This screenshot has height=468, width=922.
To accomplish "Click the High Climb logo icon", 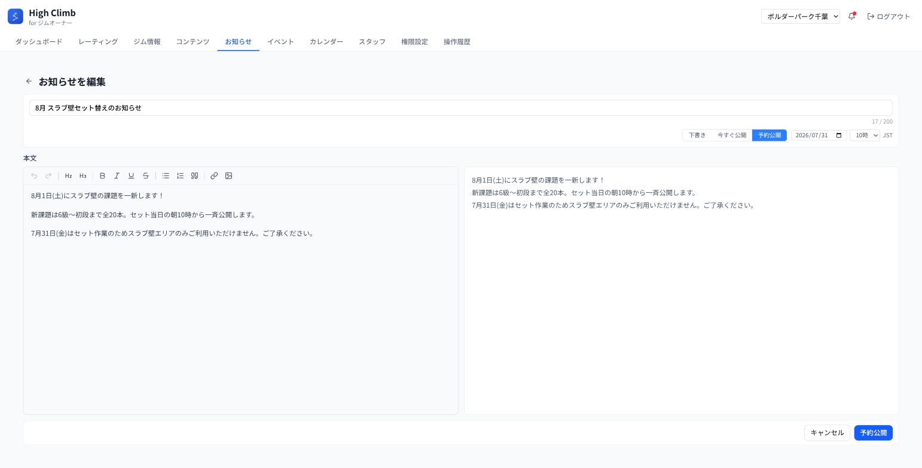I will (16, 16).
